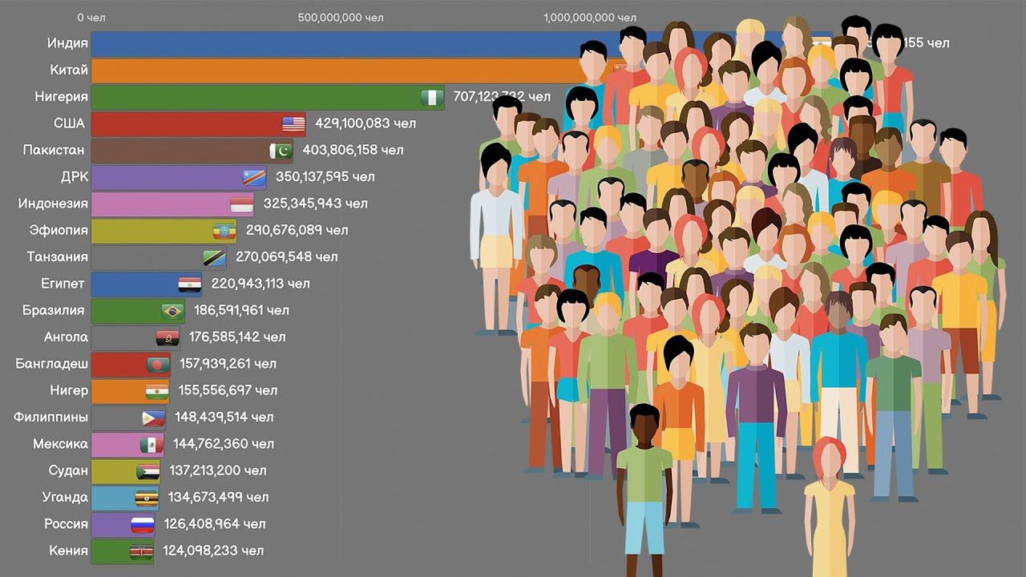Click the Uganda flag icon

146,498
